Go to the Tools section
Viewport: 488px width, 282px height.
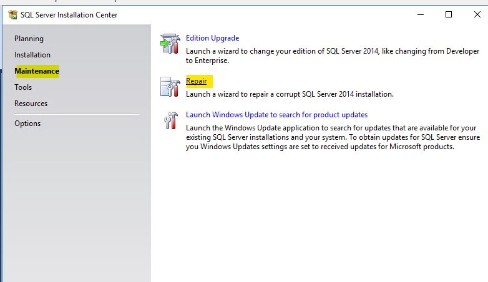click(x=23, y=87)
